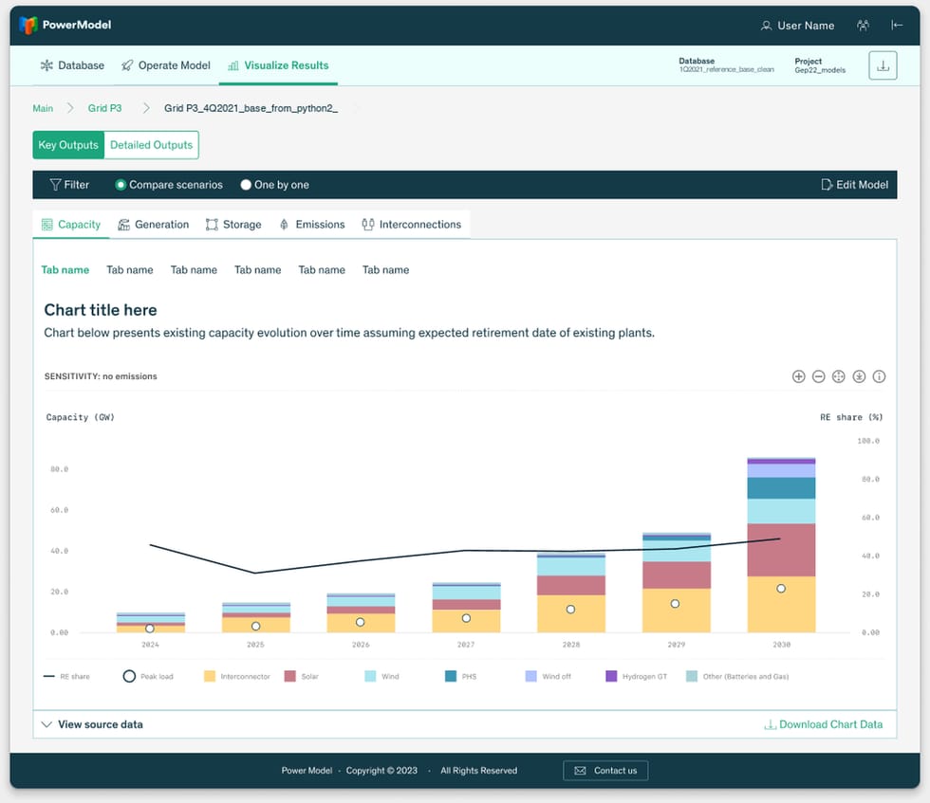Toggle Solar legend swatch

(290, 676)
